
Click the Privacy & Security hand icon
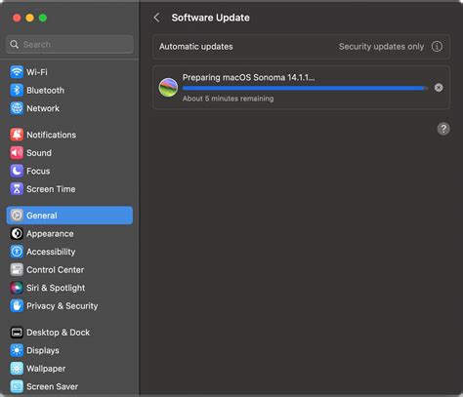[x=17, y=306]
